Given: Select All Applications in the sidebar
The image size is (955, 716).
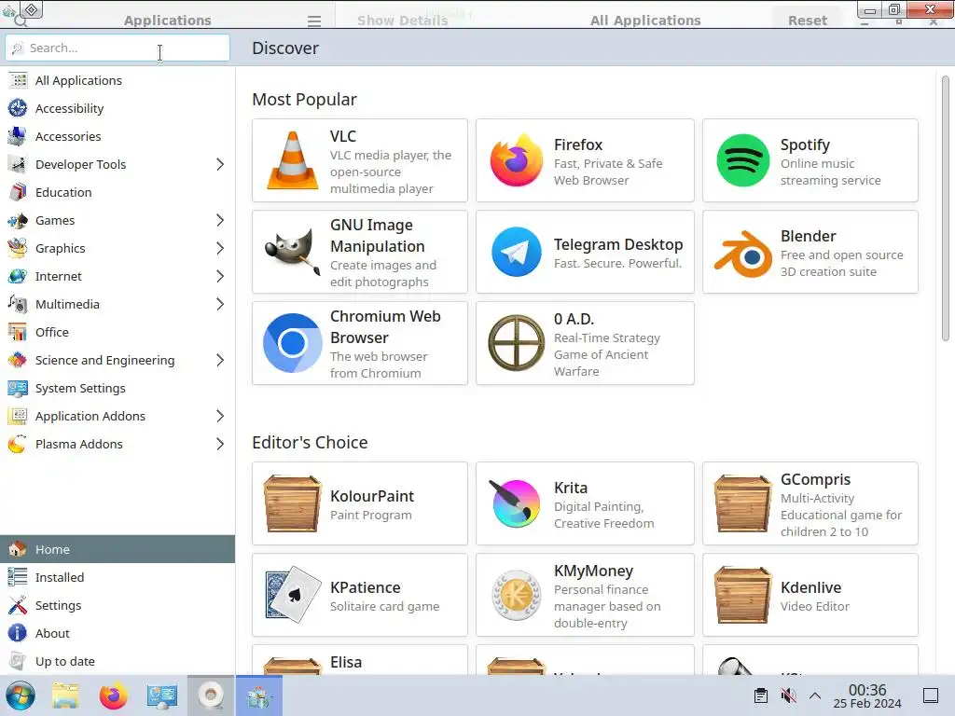Looking at the screenshot, I should tap(118, 80).
